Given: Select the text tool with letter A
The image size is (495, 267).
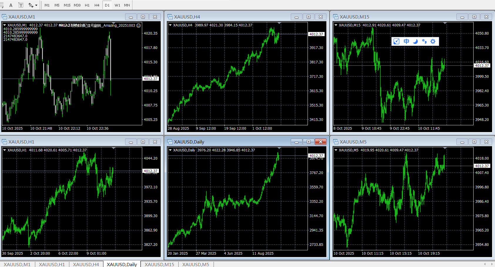Looking at the screenshot, I should coord(11,5).
